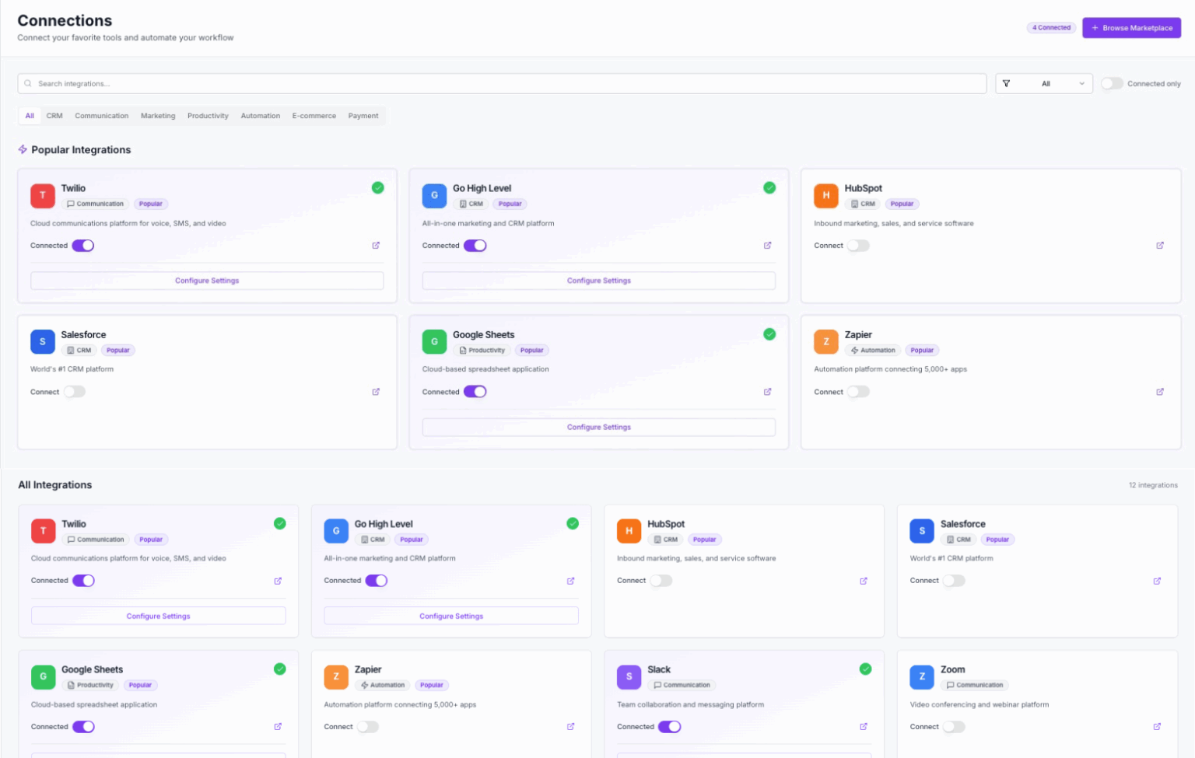Click the '12 integrations' count text
This screenshot has height=758, width=1195.
pyautogui.click(x=1153, y=485)
